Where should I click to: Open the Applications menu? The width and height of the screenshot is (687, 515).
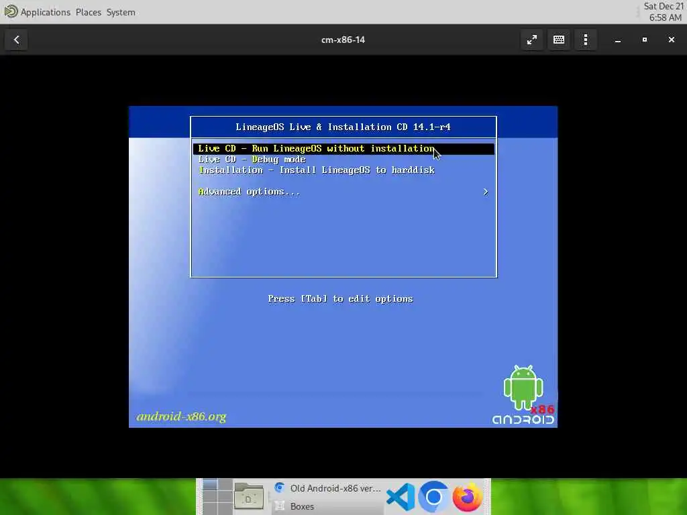pyautogui.click(x=46, y=12)
